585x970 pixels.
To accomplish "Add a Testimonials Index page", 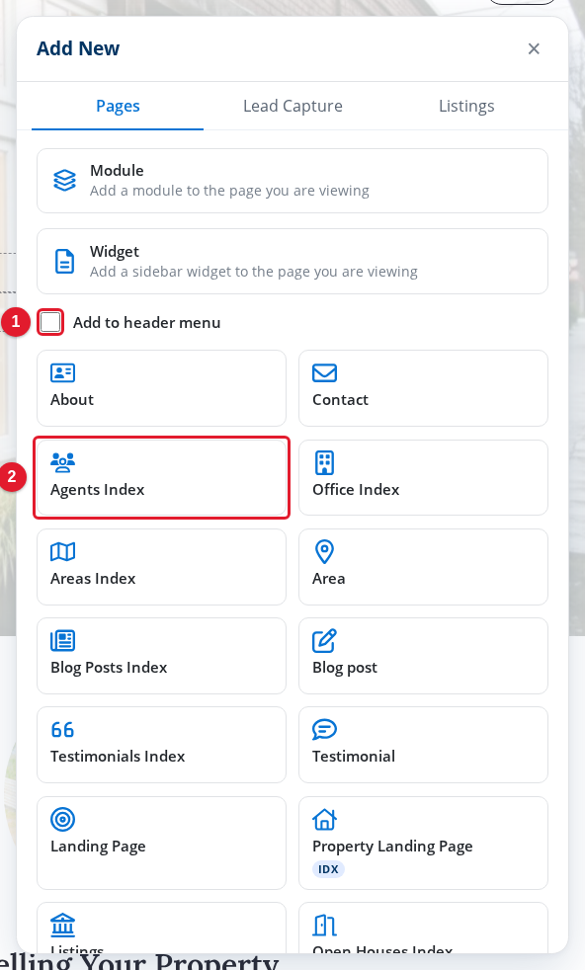I will coord(162,745).
